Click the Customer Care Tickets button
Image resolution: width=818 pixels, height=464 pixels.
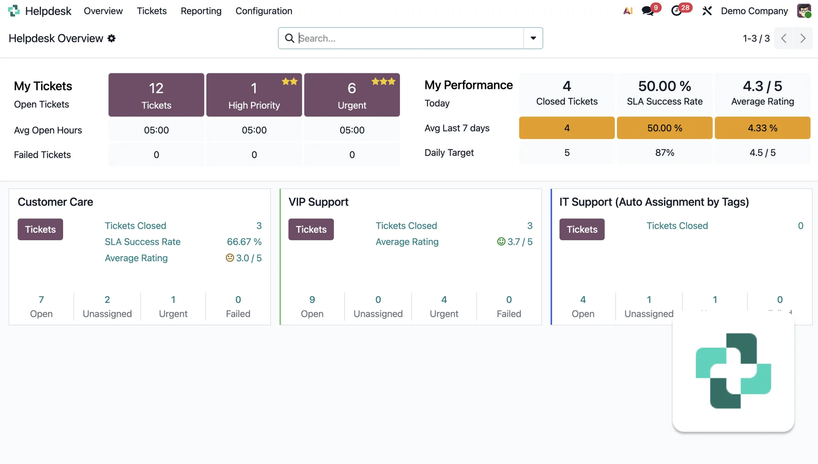[x=40, y=229]
